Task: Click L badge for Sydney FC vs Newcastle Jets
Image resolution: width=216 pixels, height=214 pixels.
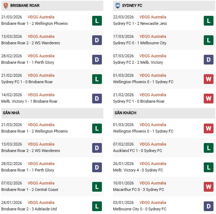Action: (208, 21)
